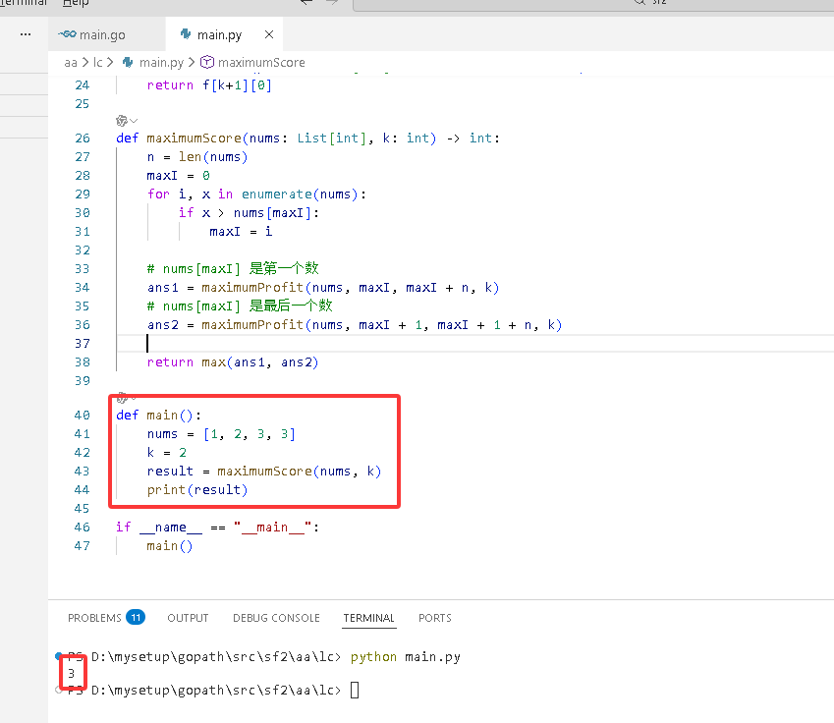Switch to the PORTS panel tab
The height and width of the screenshot is (723, 834).
click(434, 618)
